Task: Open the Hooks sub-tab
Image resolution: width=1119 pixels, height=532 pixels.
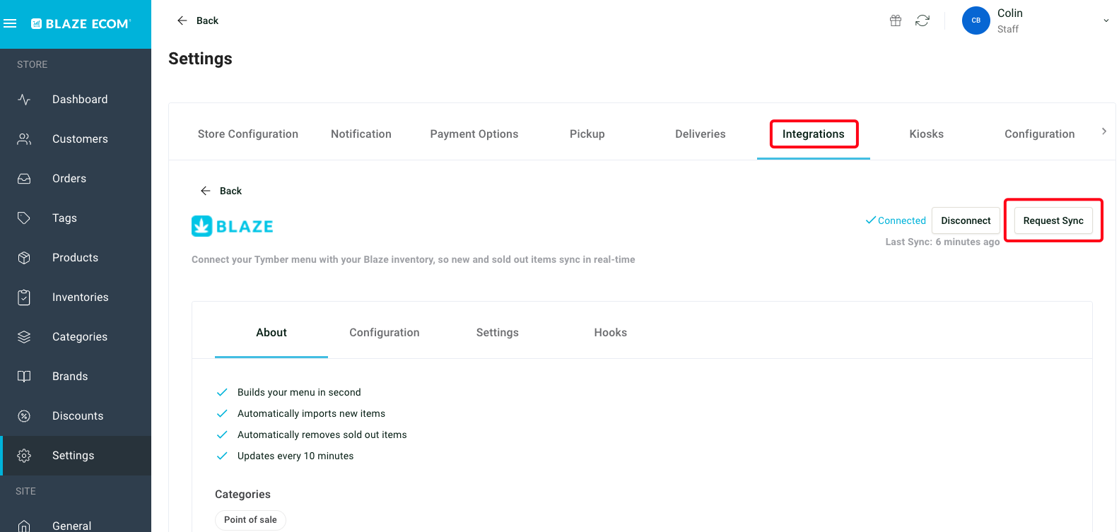Action: (611, 333)
